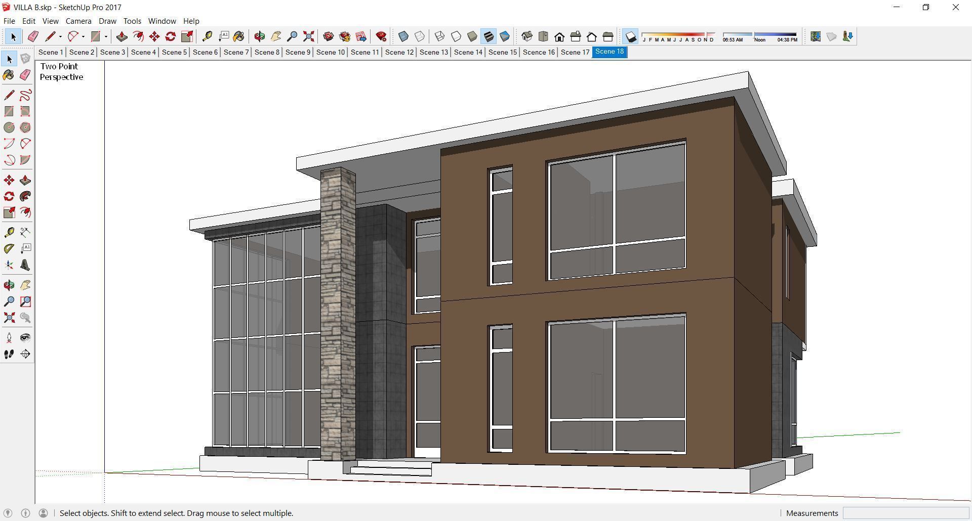Select the Walk footprints tool
Viewport: 972px width, 521px height.
pos(9,354)
